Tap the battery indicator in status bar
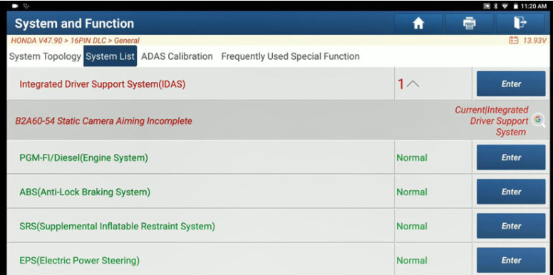 pos(515,6)
